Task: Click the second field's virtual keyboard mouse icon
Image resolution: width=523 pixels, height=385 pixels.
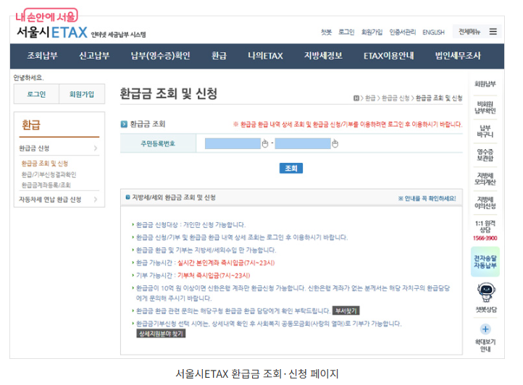Action: point(335,143)
